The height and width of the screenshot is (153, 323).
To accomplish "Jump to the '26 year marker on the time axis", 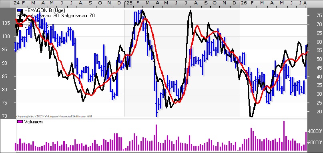I will click(243, 3).
